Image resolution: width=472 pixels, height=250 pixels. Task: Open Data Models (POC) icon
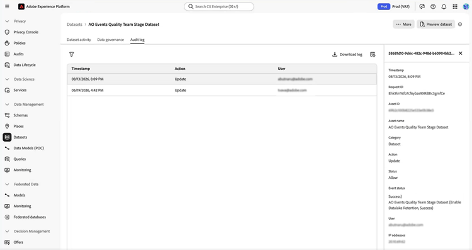pyautogui.click(x=7, y=148)
